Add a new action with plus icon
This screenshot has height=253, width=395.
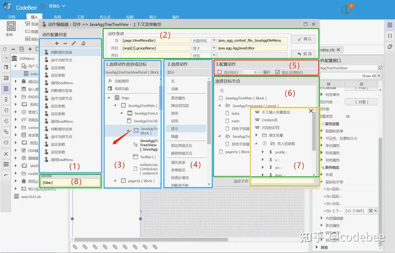[57, 43]
